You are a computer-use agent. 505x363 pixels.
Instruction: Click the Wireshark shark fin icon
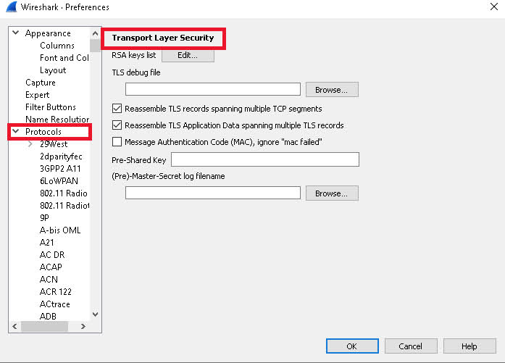(x=12, y=7)
